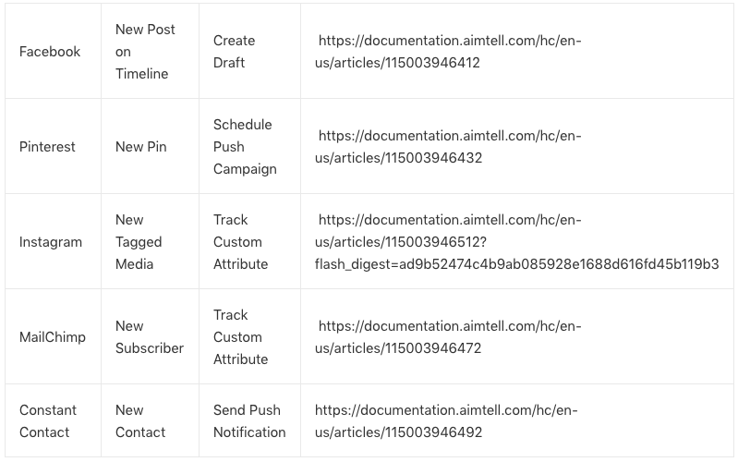Open the Constant Contact documentation link
Screen dimensions: 738x462
[447, 421]
